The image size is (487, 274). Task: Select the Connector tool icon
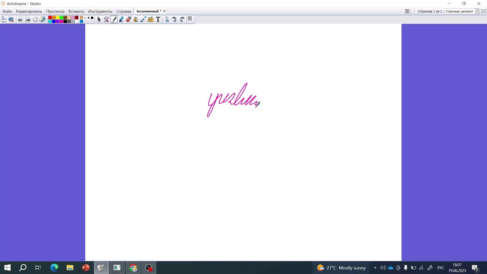tap(143, 19)
